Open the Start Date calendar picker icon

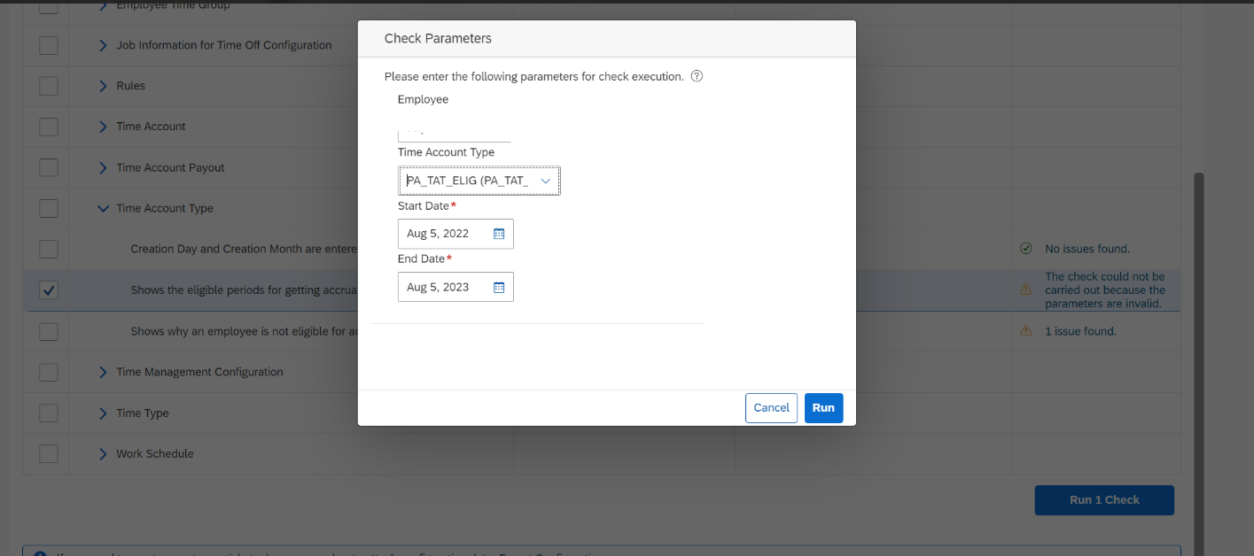tap(499, 234)
